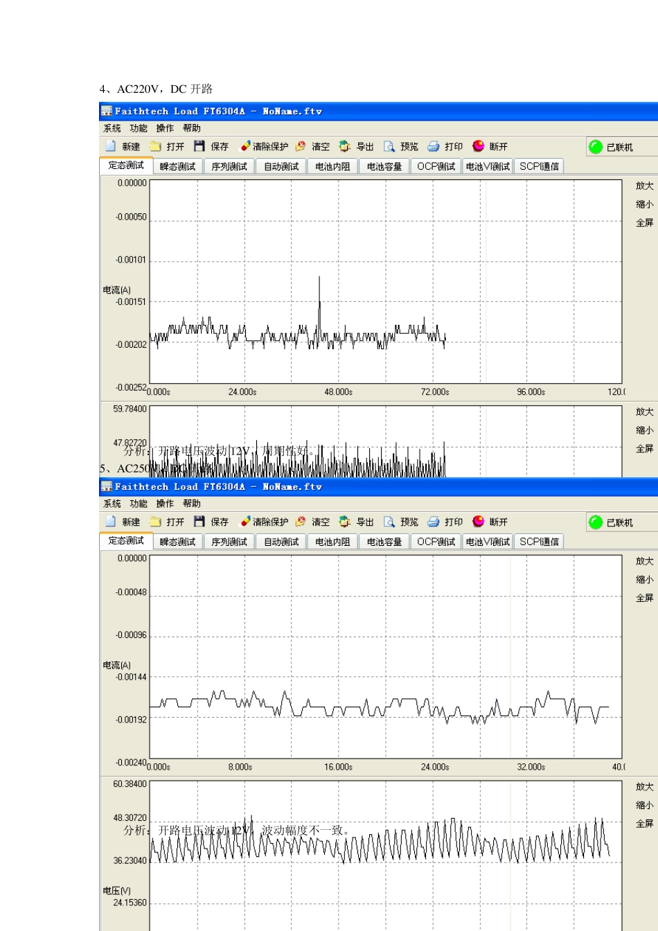
Task: Select the OCP测试 tab in upper window
Action: coord(436,166)
